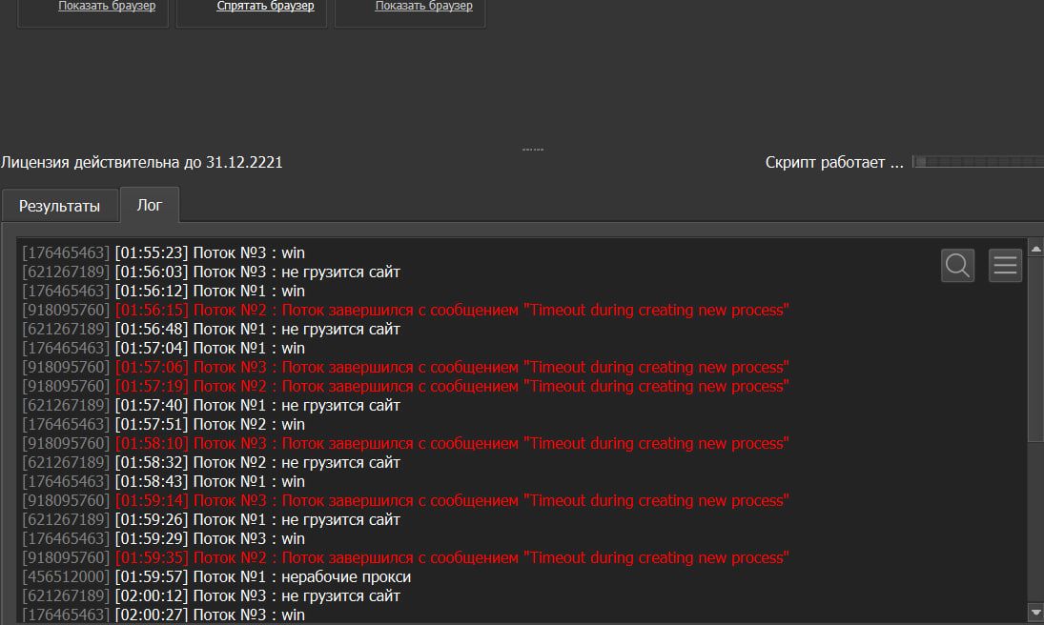
Task: Select the red timeout entry at 01:59:35
Action: (x=452, y=558)
